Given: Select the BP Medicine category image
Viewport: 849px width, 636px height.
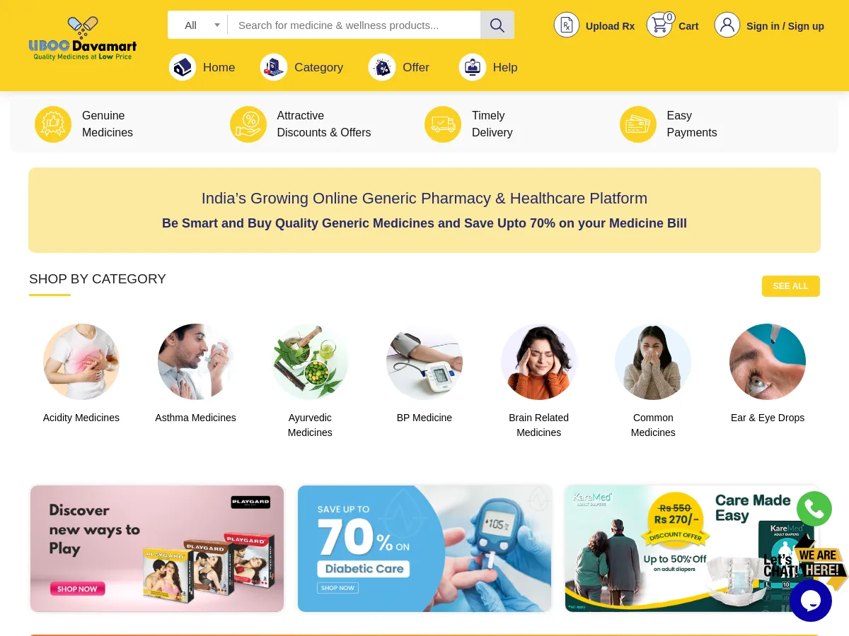Looking at the screenshot, I should [424, 362].
